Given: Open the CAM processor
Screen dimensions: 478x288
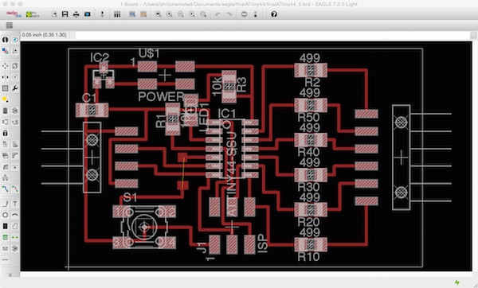Looking at the screenshot, I should pyautogui.click(x=88, y=14).
